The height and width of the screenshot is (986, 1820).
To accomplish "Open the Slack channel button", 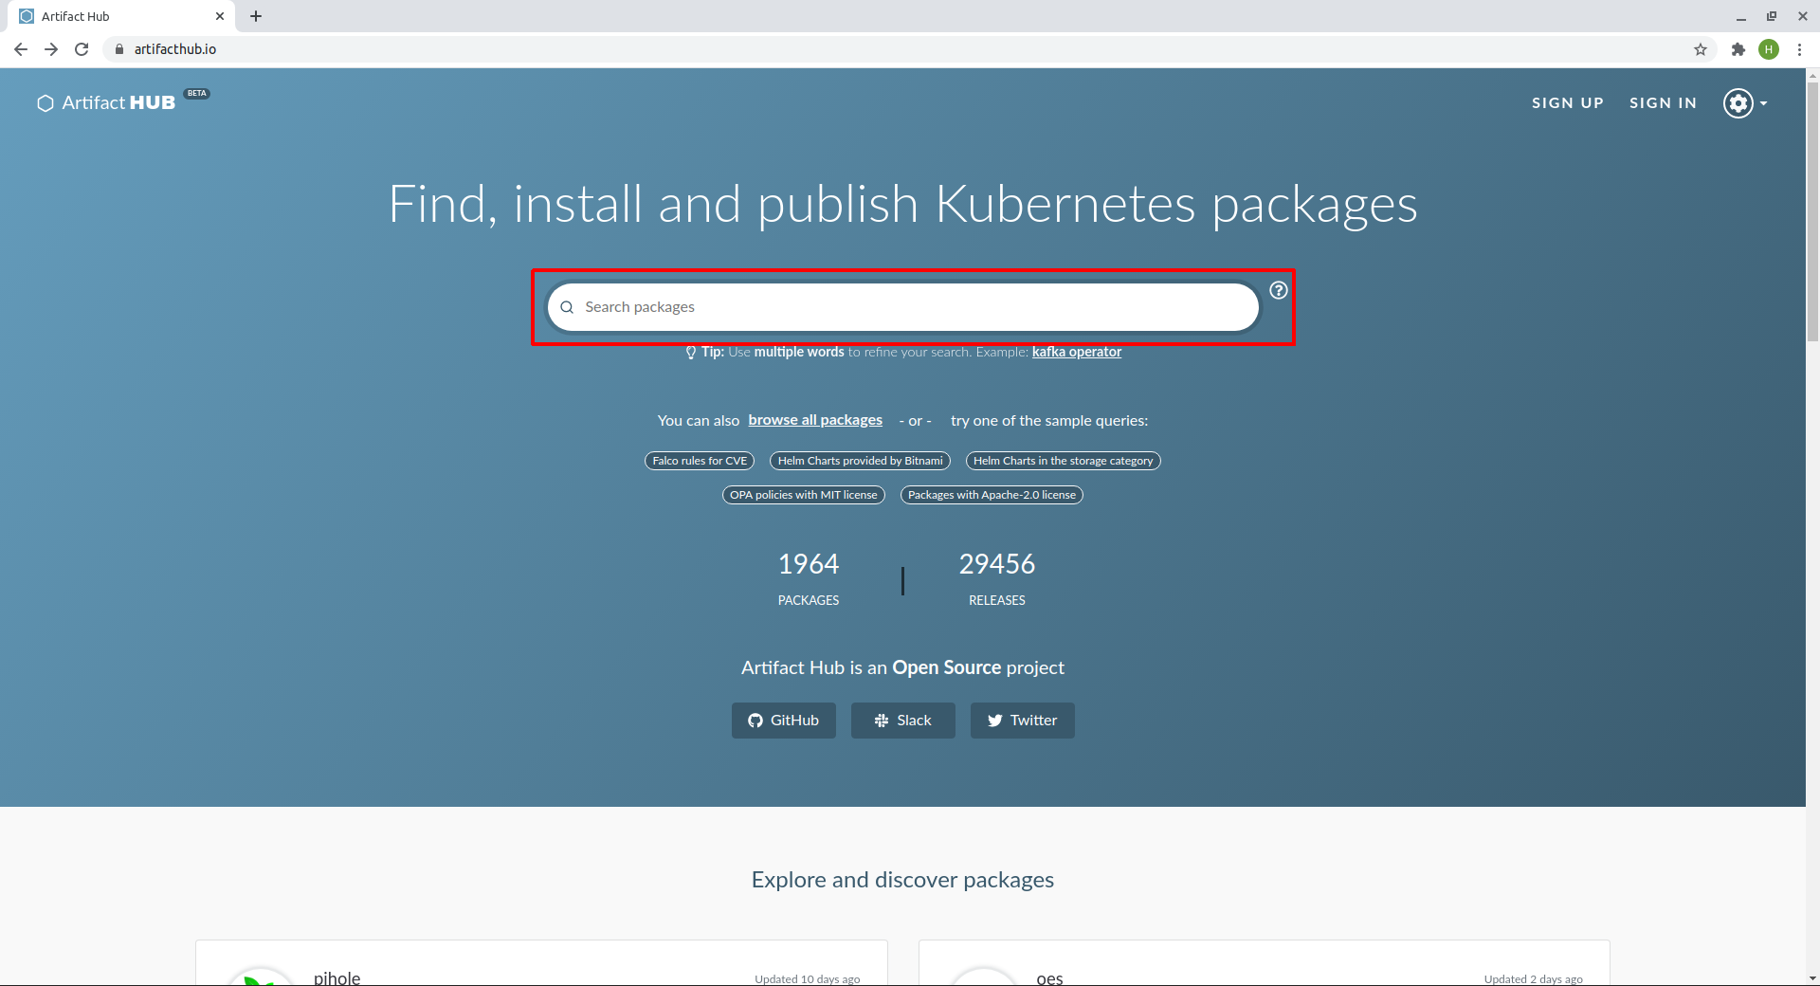I will coord(902,721).
